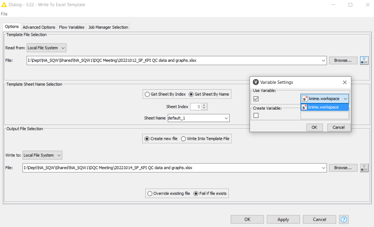Select Fail if file exists option

[x=210, y=193]
